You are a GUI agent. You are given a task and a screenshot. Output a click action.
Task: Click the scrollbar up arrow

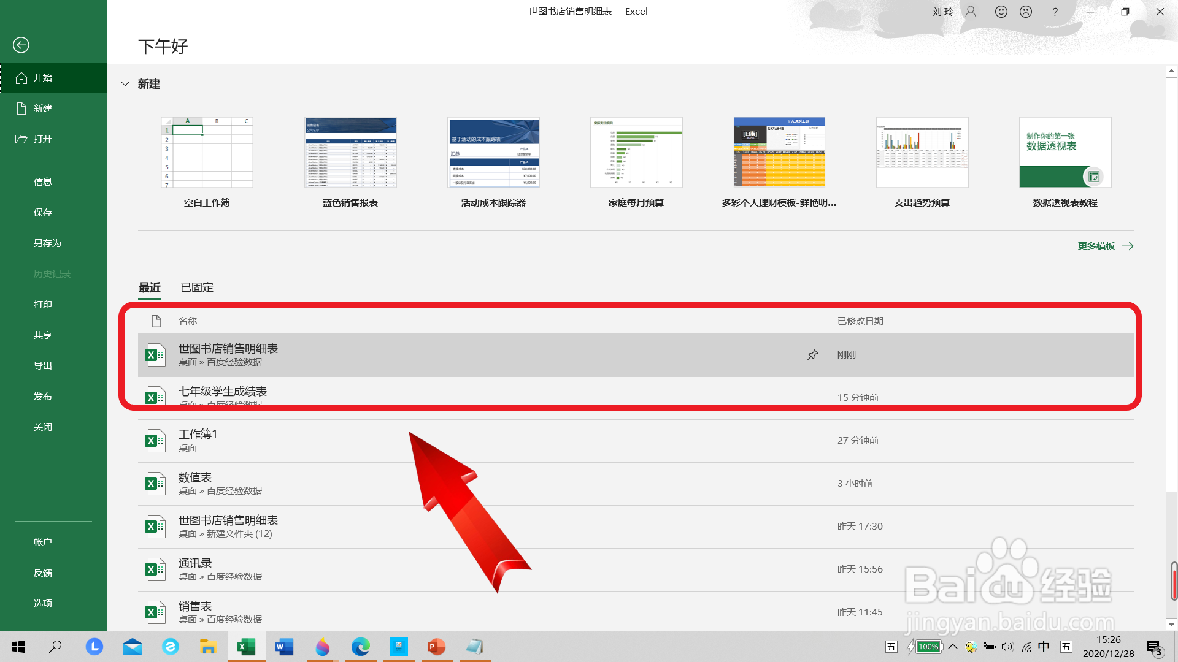click(1171, 71)
